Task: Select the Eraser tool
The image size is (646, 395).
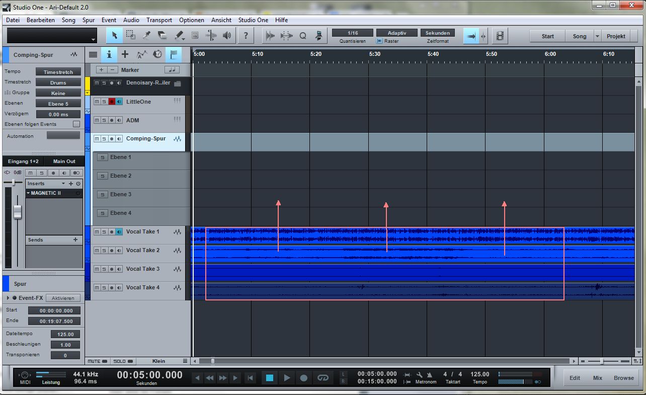Action: 162,36
